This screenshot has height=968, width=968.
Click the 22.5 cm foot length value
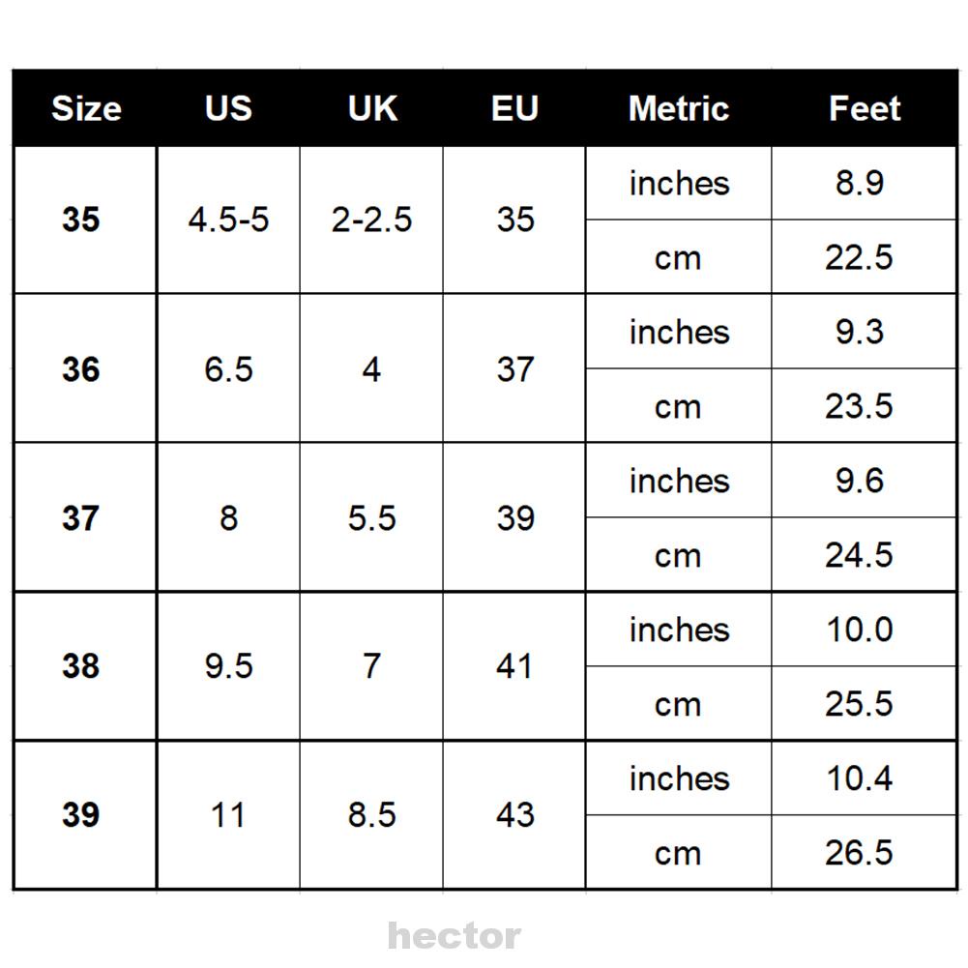point(859,258)
